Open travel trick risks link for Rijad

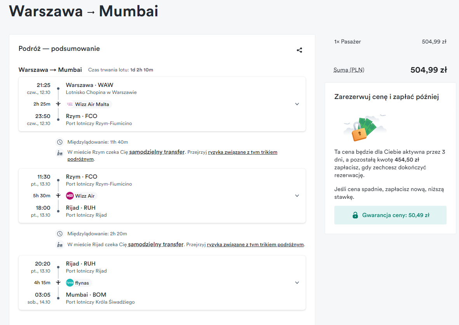tap(255, 245)
